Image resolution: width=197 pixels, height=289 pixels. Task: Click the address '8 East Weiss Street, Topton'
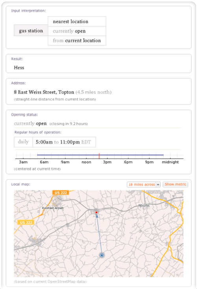click(44, 92)
